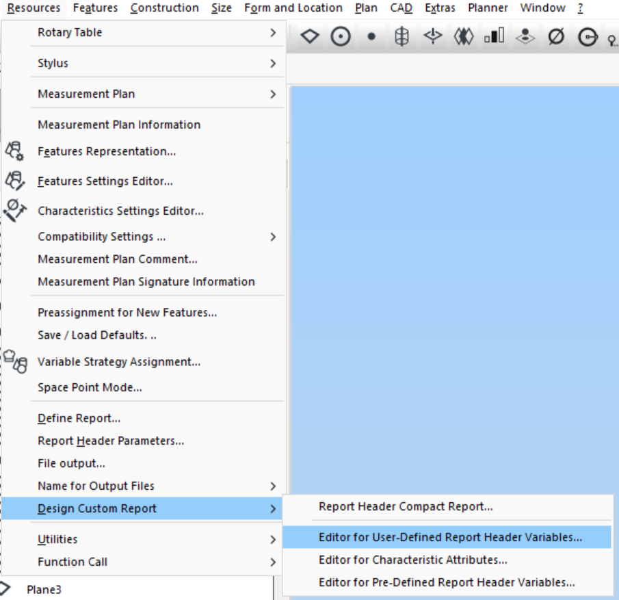Open Editor for Pre-Defined Report Header Variables

click(447, 583)
